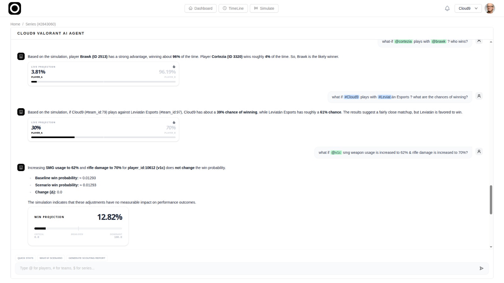Click the @brawk player mention tag
Viewport: 504px width, 283px height.
pyautogui.click(x=438, y=42)
